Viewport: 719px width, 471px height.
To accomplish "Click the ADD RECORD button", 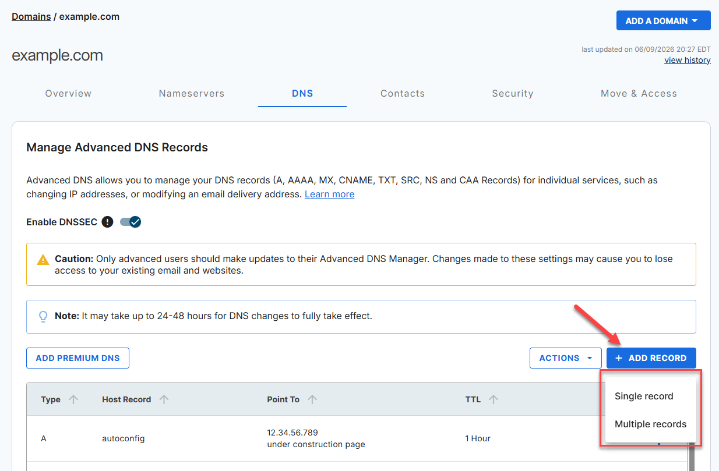I will click(x=651, y=358).
